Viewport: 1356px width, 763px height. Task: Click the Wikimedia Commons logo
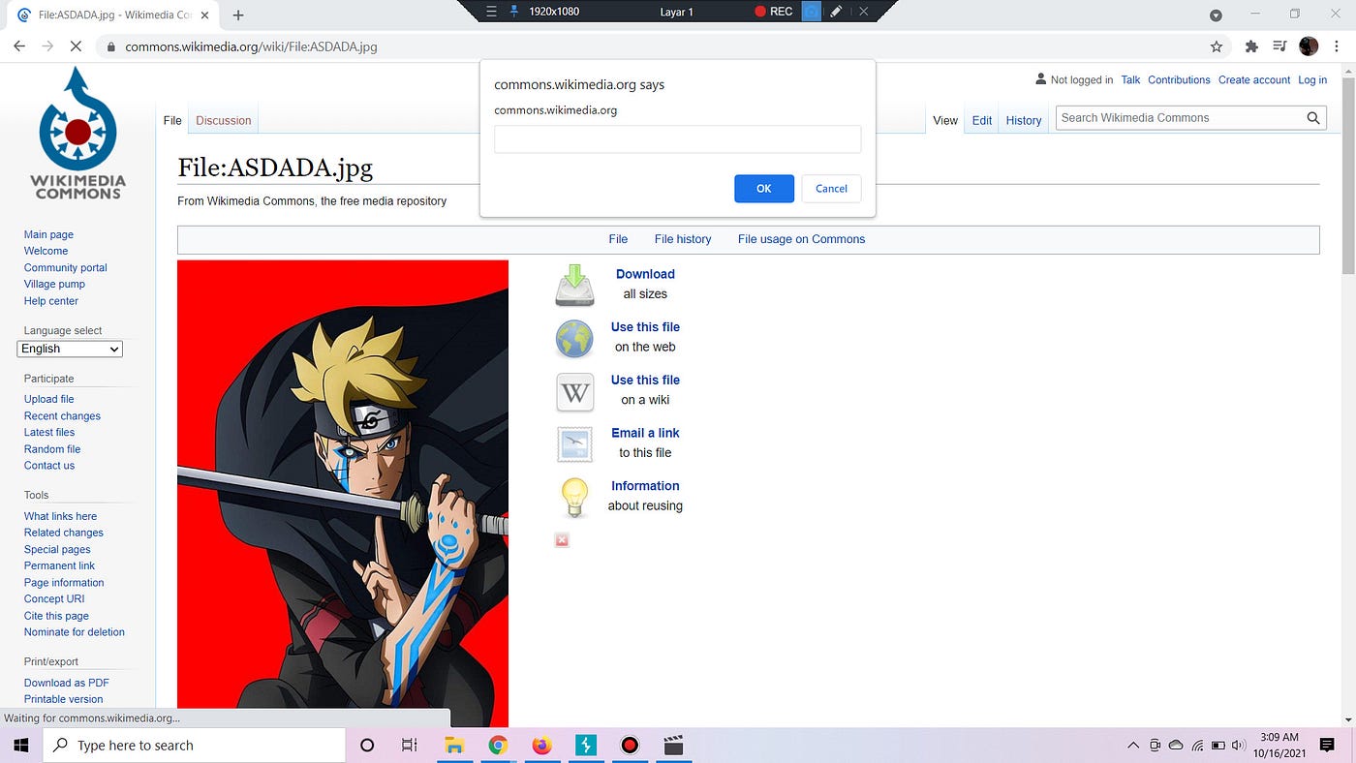pos(77,134)
